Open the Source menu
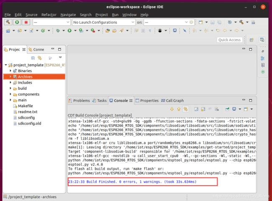272x201 pixels. (x=31, y=15)
